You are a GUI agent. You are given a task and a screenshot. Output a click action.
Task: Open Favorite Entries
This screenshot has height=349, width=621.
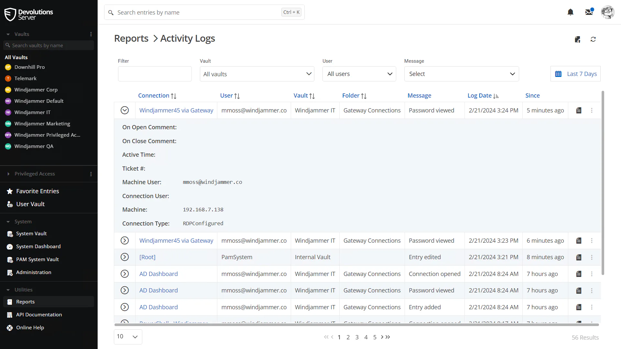click(38, 191)
